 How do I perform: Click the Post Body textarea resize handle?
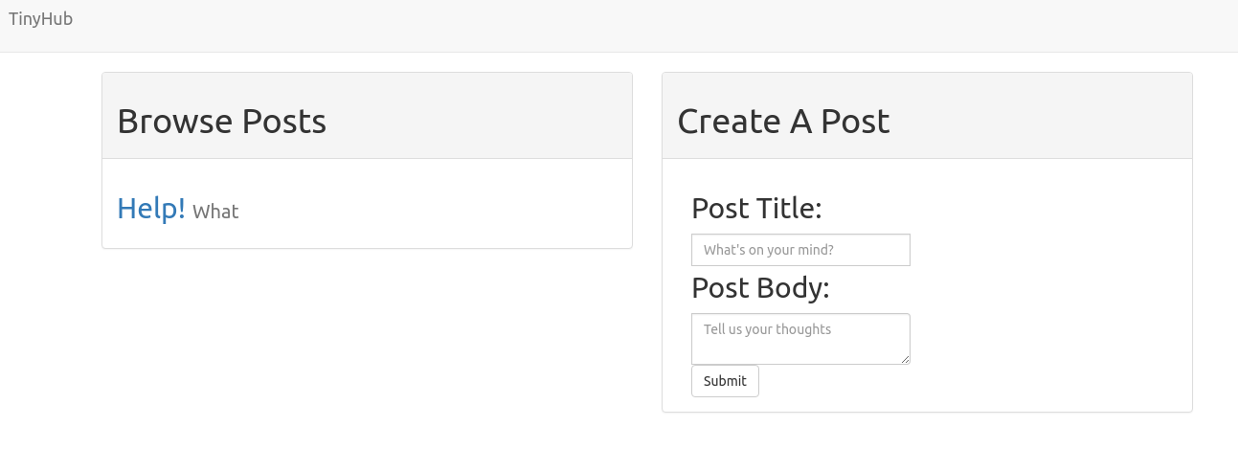pos(905,359)
